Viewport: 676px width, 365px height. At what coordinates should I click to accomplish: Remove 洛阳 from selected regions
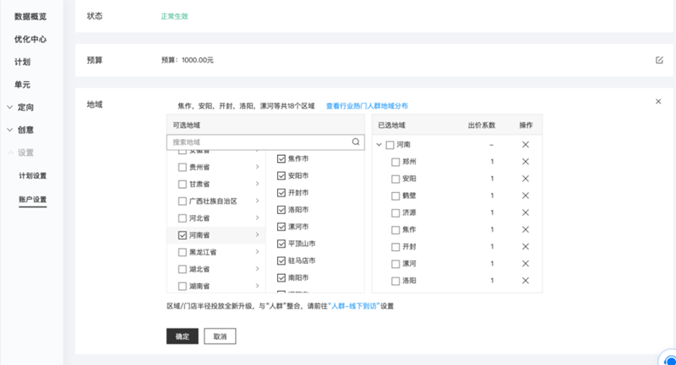526,281
